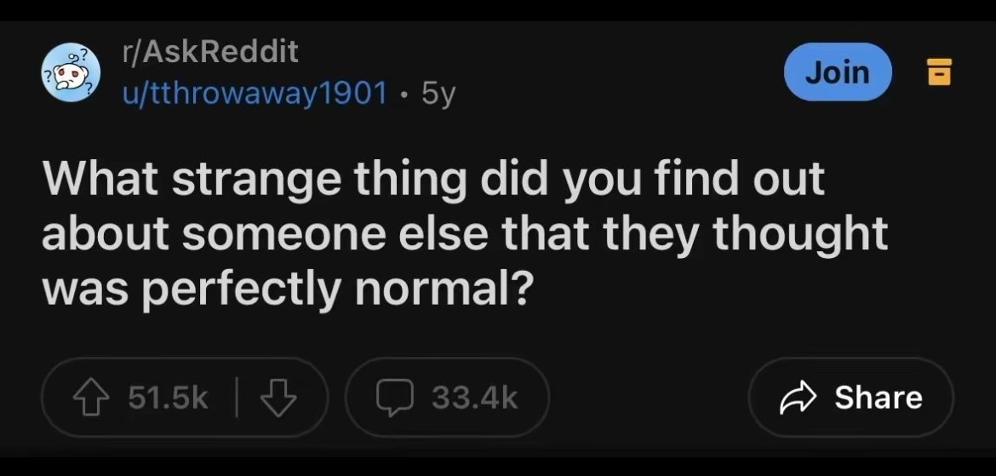
Task: Click the 5y post timestamp
Action: click(438, 92)
